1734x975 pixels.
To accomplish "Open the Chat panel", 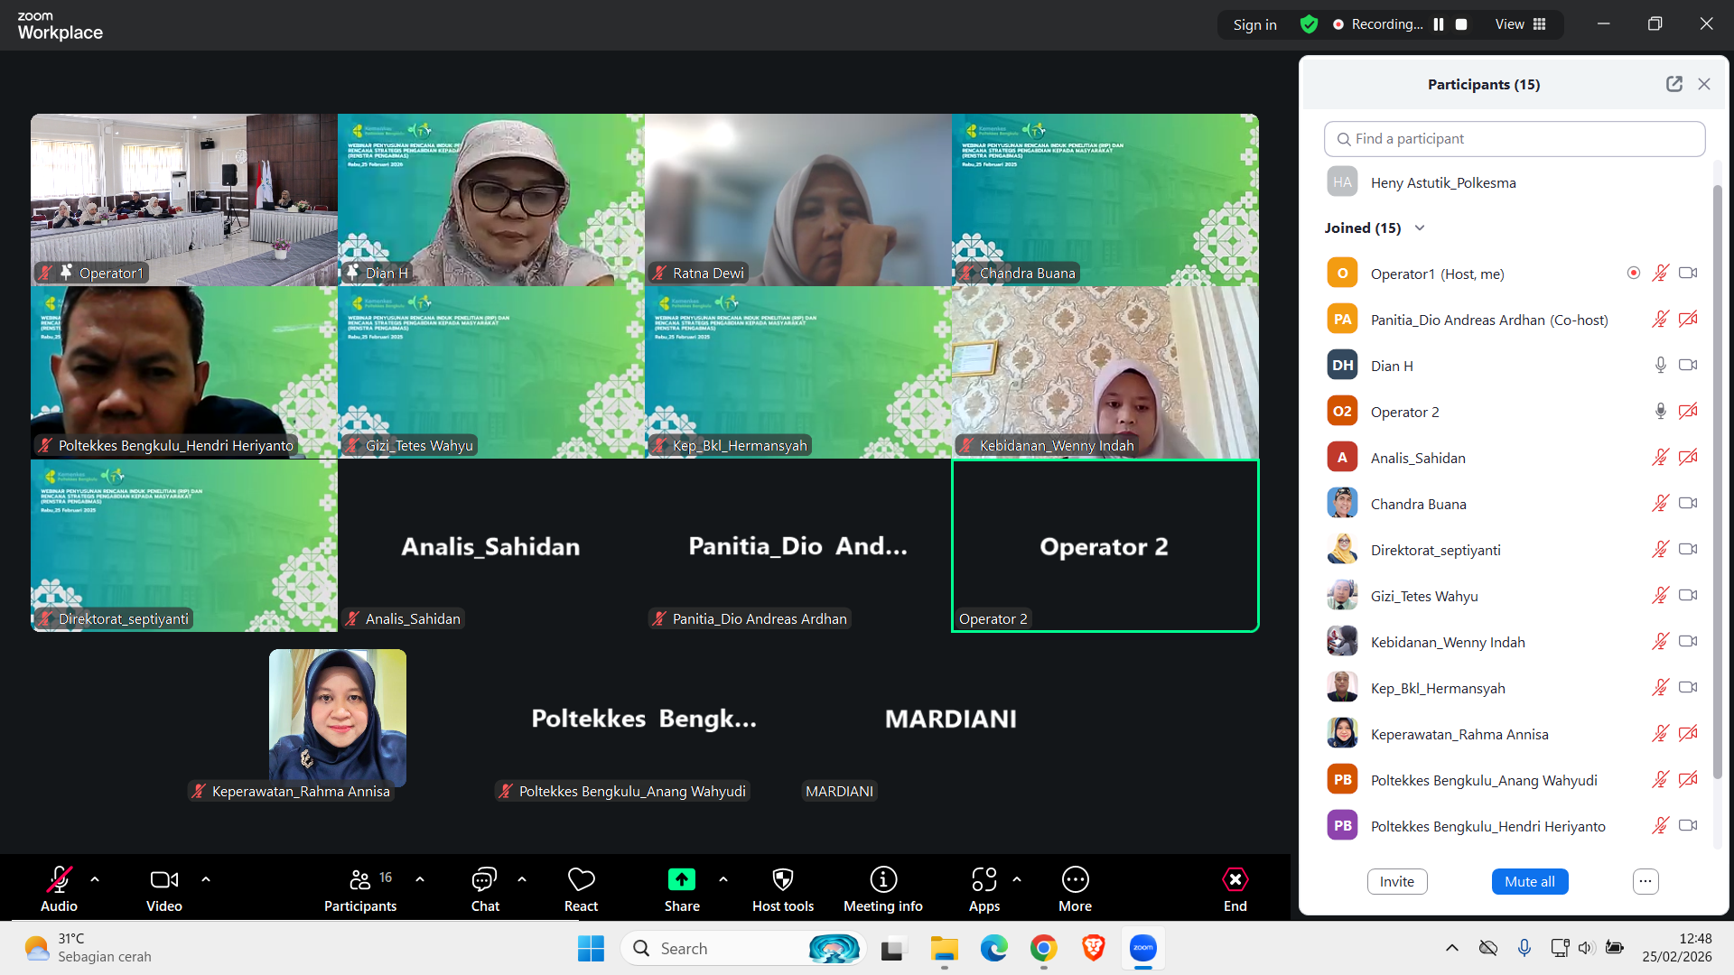I will (485, 890).
